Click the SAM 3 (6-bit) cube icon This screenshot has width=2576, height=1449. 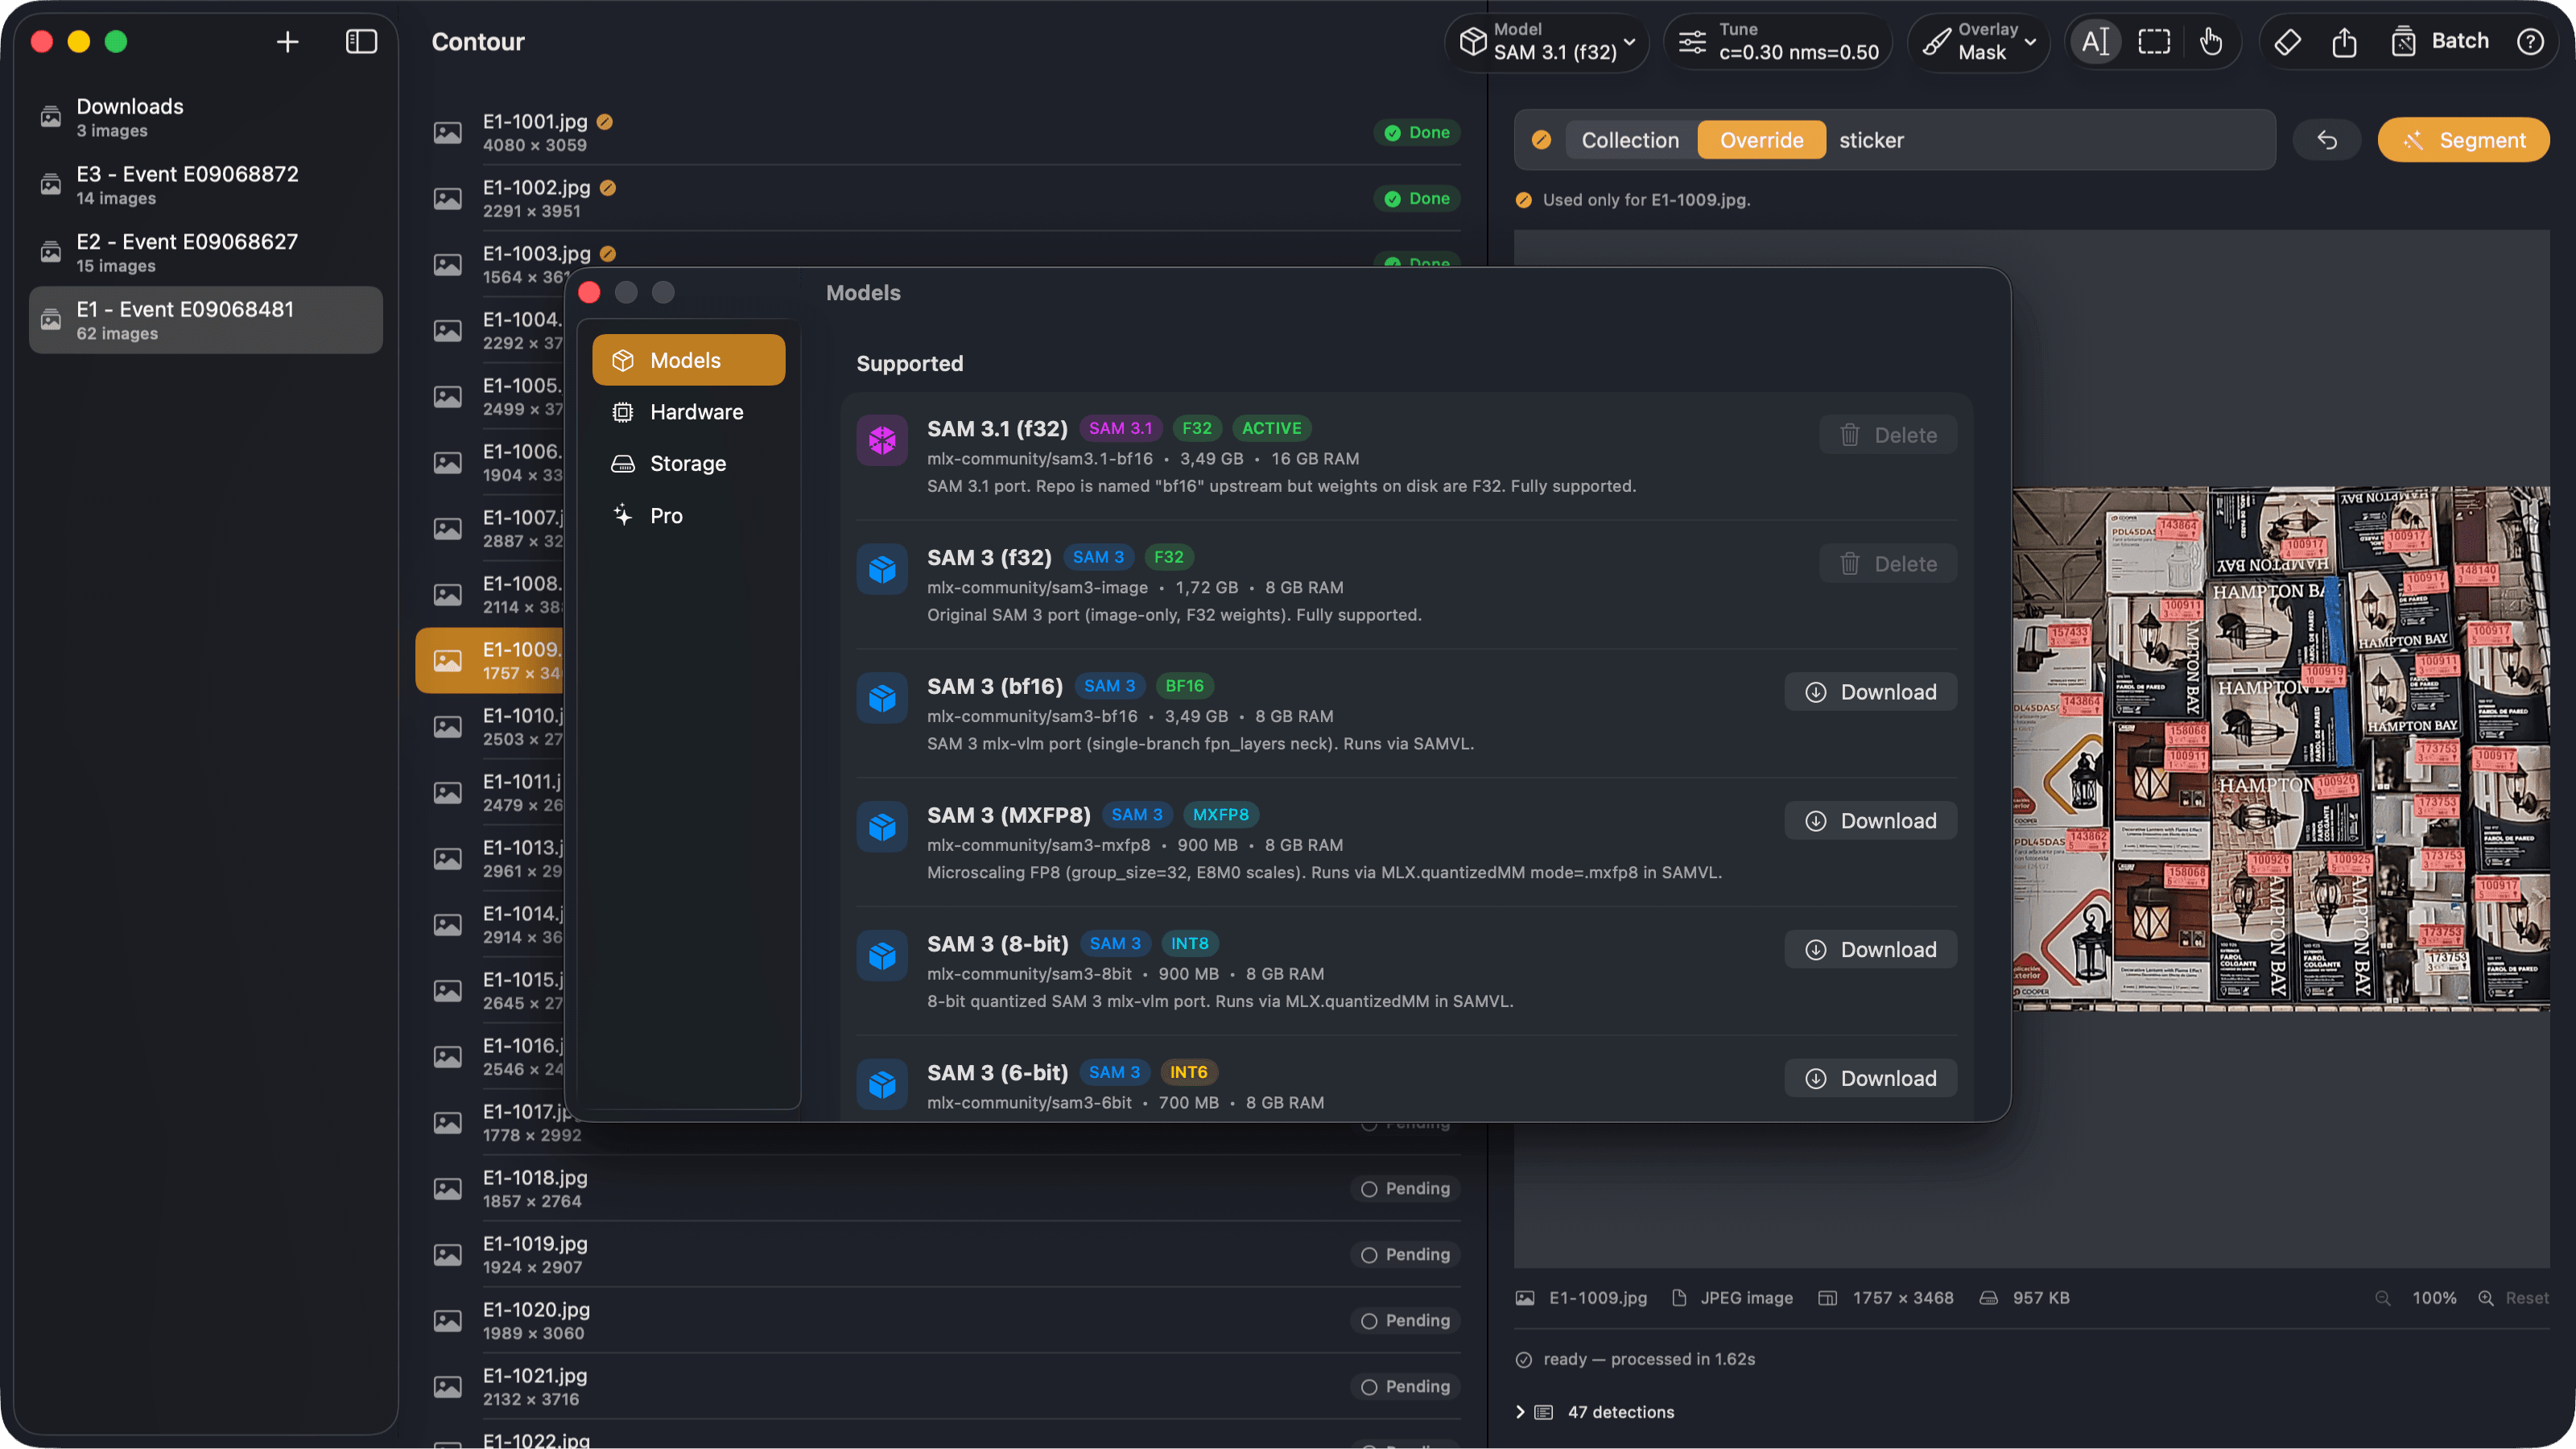point(882,1084)
